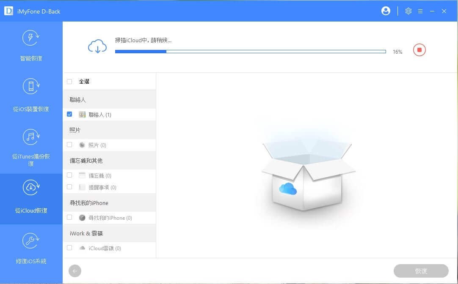Viewport: 458px width, 284px height.
Task: Check the 全選 select-all checkbox
Action: 69,82
